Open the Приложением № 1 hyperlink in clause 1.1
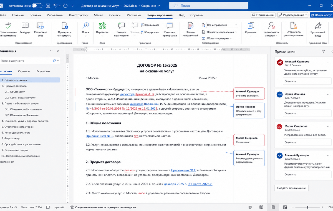This screenshot has height=211, width=333. click(x=99, y=136)
